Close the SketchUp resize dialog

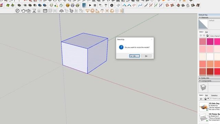point(152,39)
